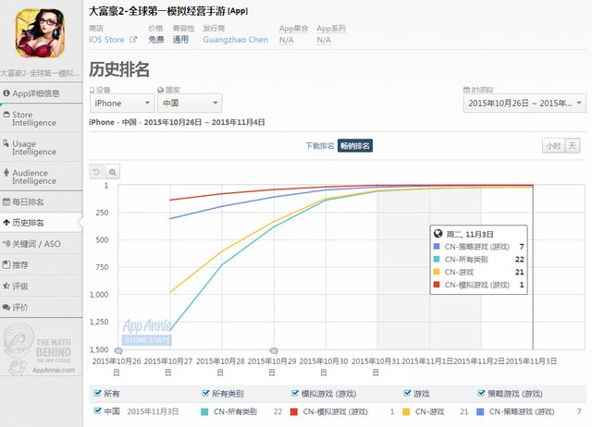Click the Audience Intelligence person icon
Viewport: 592px width, 427px height.
(6, 173)
